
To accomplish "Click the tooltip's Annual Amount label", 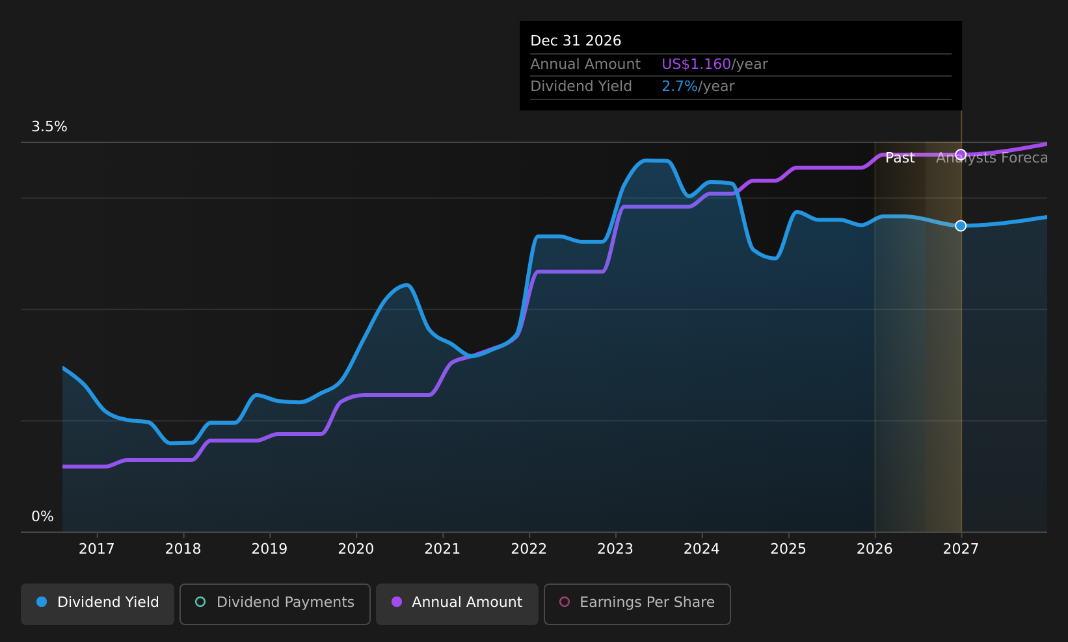I will tap(585, 64).
